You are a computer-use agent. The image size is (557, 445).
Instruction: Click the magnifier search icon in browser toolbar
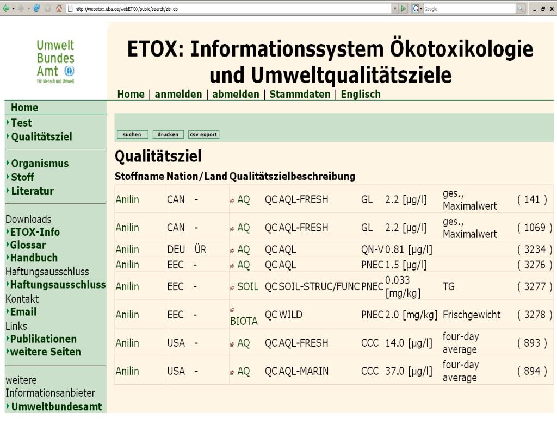tap(521, 9)
